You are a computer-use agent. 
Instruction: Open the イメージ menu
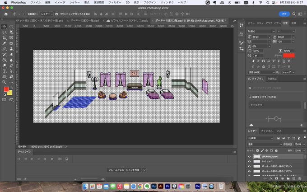[x=60, y=2]
